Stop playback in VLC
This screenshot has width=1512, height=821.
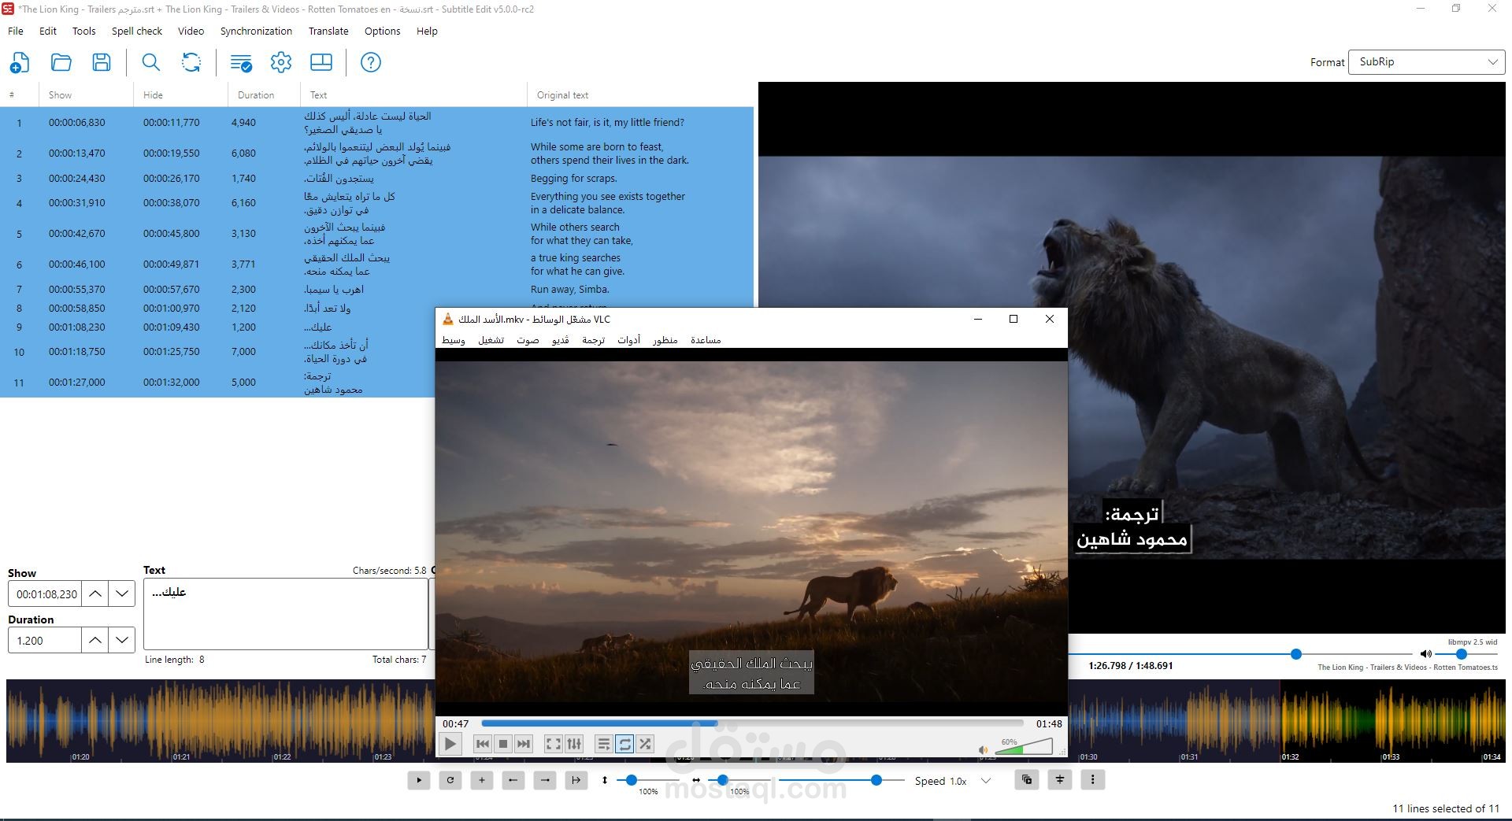(503, 744)
